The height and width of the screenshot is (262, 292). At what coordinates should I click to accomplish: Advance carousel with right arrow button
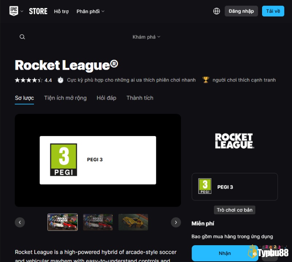pos(176,222)
